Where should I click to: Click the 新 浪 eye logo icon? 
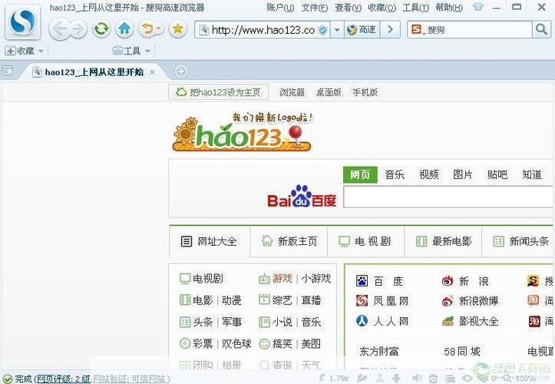pos(448,281)
